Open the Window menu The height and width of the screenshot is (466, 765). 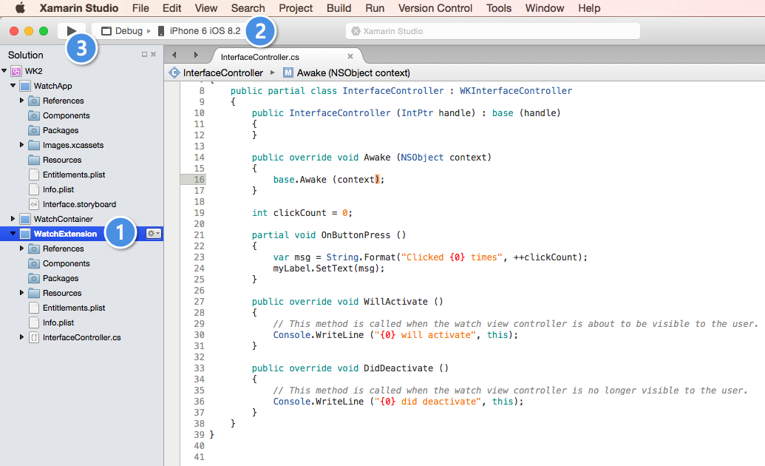coord(545,8)
